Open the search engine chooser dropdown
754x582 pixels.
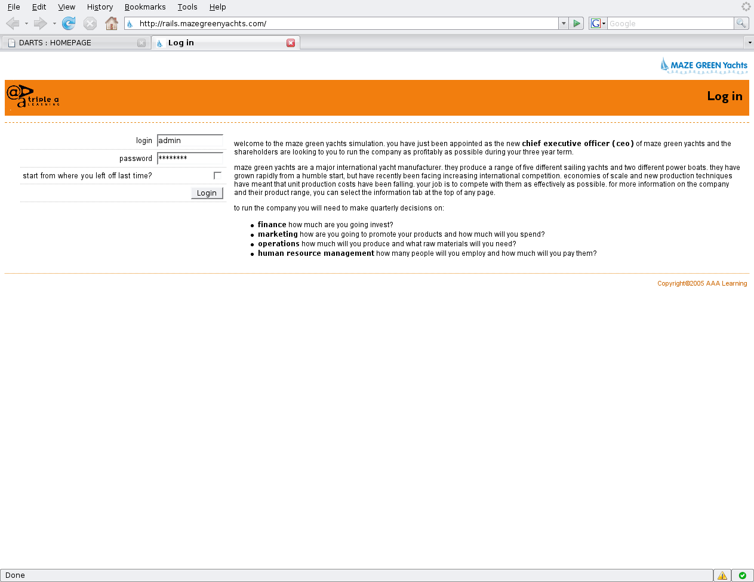tap(598, 23)
